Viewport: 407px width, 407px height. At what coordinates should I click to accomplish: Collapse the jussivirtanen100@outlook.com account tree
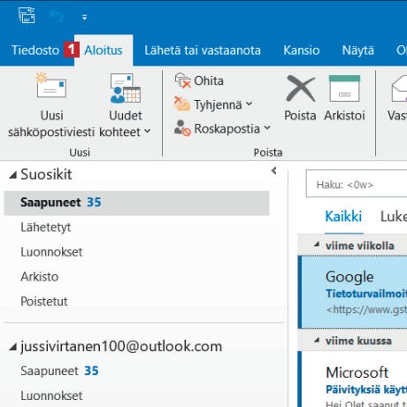tap(12, 347)
